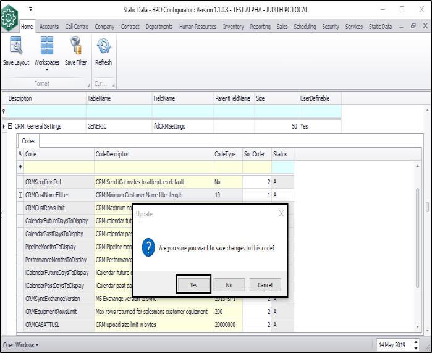Click the outer grid vertical scrollbar thumb
Viewport: 432px width, 353px height.
(427, 206)
